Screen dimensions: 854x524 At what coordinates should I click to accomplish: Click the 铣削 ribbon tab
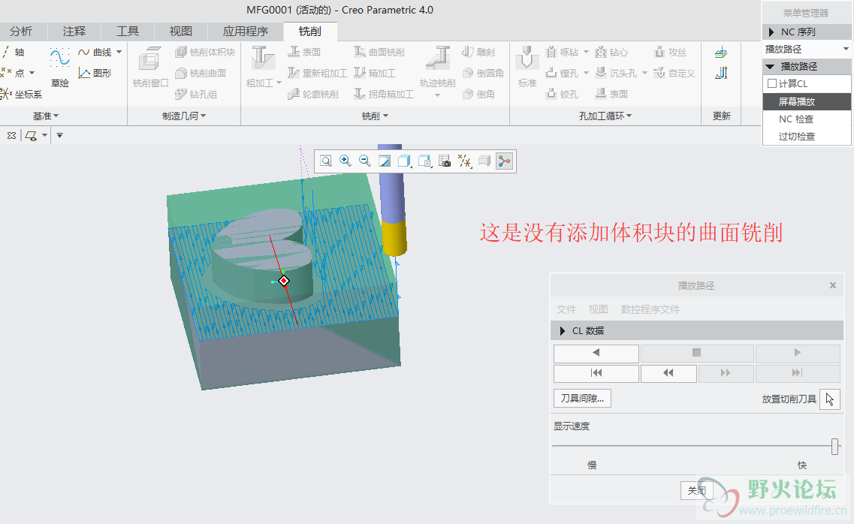(310, 32)
